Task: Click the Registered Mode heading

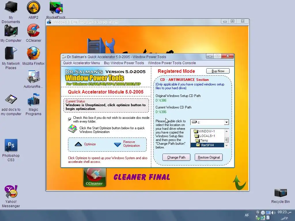Action: (176, 71)
